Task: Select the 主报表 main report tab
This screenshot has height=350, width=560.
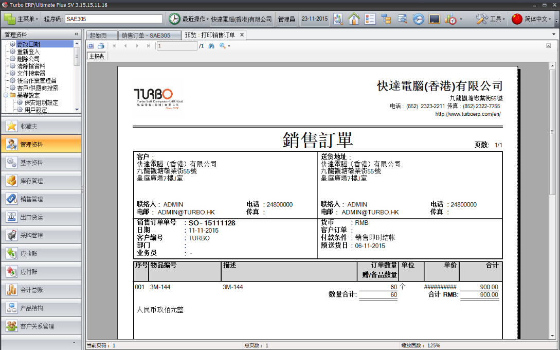Action: pos(97,56)
